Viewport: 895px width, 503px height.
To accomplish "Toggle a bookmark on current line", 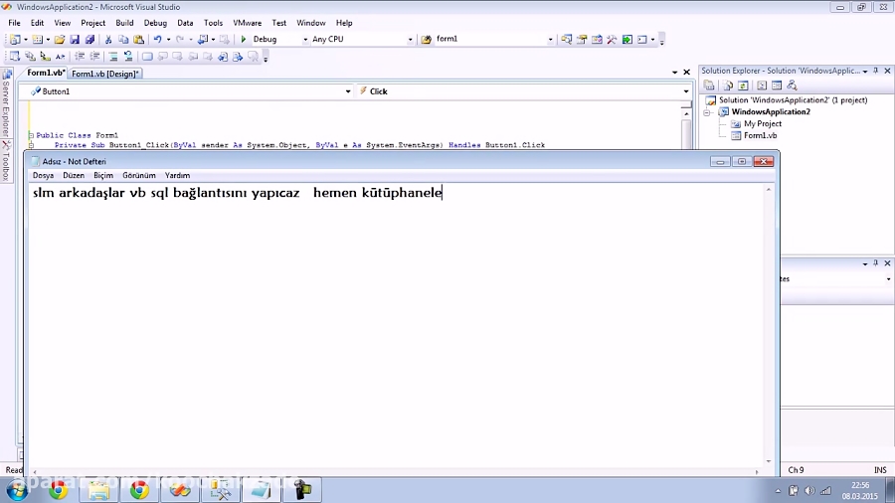I will pos(147,56).
